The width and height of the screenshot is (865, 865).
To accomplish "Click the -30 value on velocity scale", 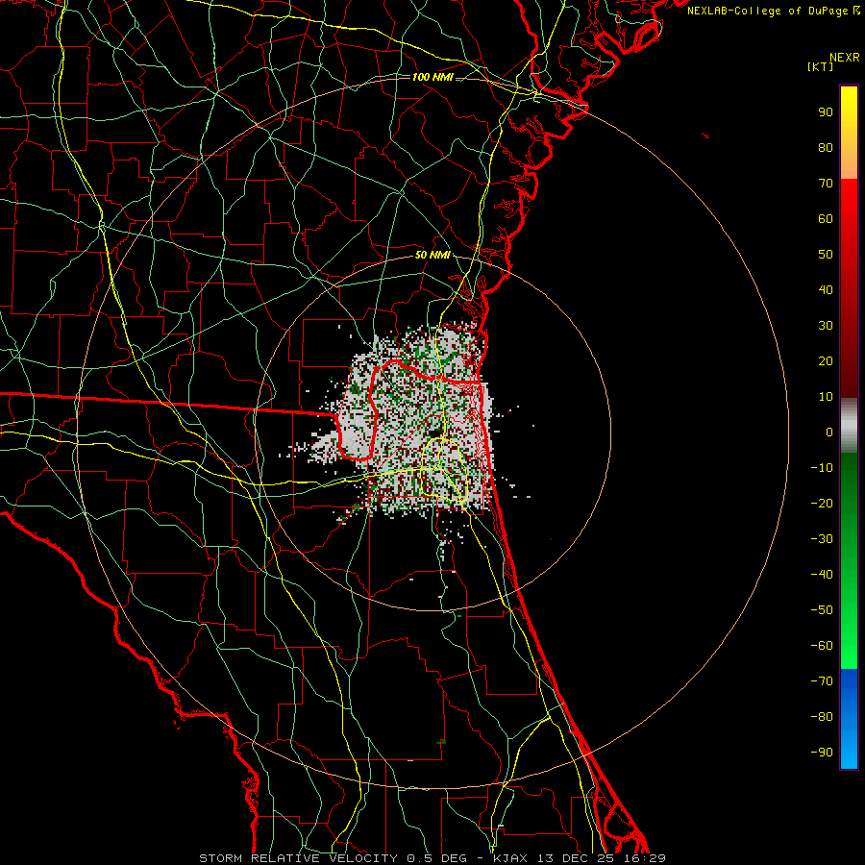I will pyautogui.click(x=822, y=539).
